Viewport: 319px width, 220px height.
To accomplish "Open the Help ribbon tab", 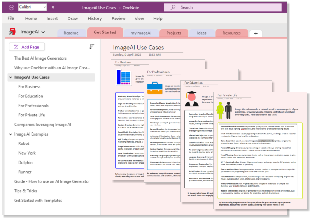I will pos(158,19).
